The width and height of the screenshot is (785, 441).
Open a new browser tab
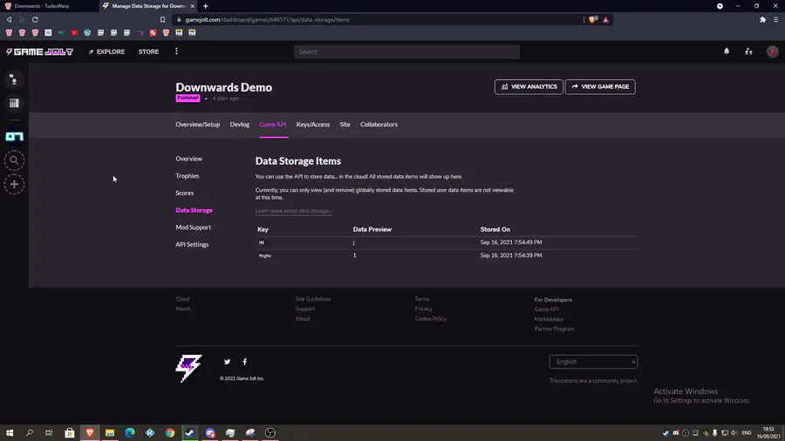click(x=206, y=6)
